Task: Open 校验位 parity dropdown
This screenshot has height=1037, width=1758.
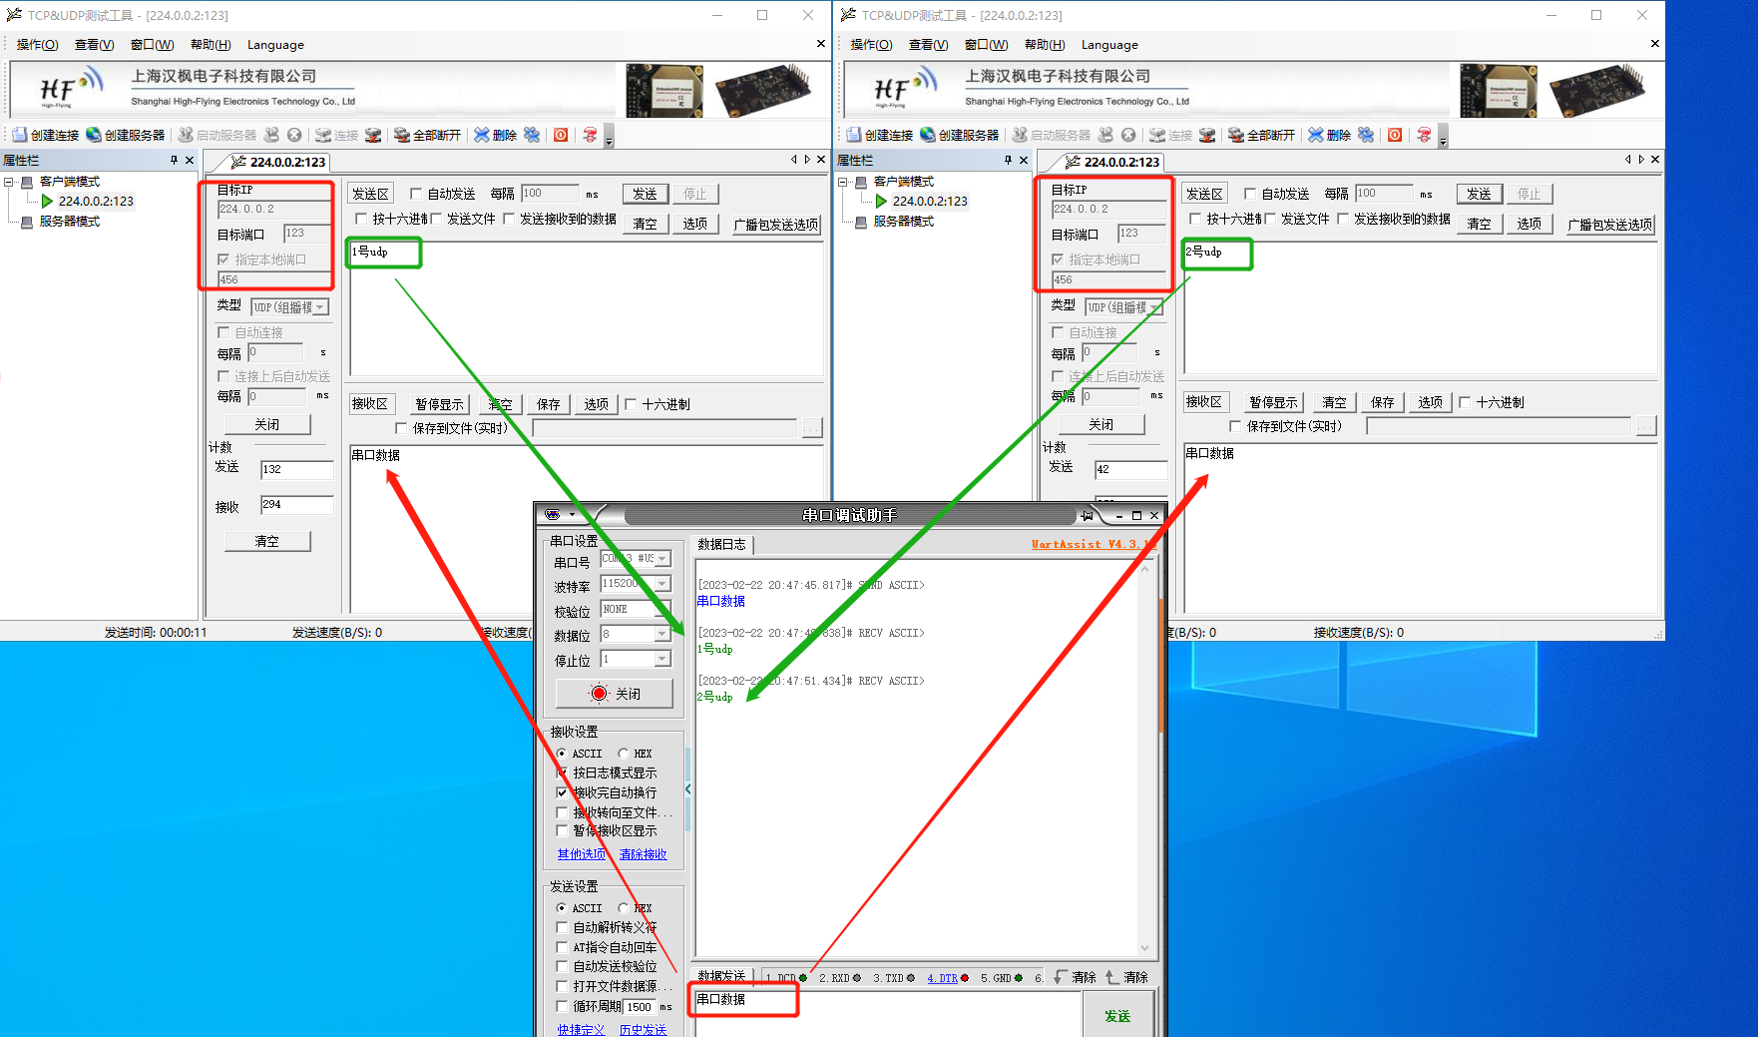Action: (662, 609)
